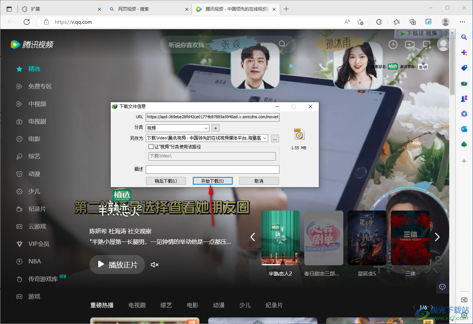Open the tab actions menu icon
This screenshot has height=324, width=473.
pos(9,9)
